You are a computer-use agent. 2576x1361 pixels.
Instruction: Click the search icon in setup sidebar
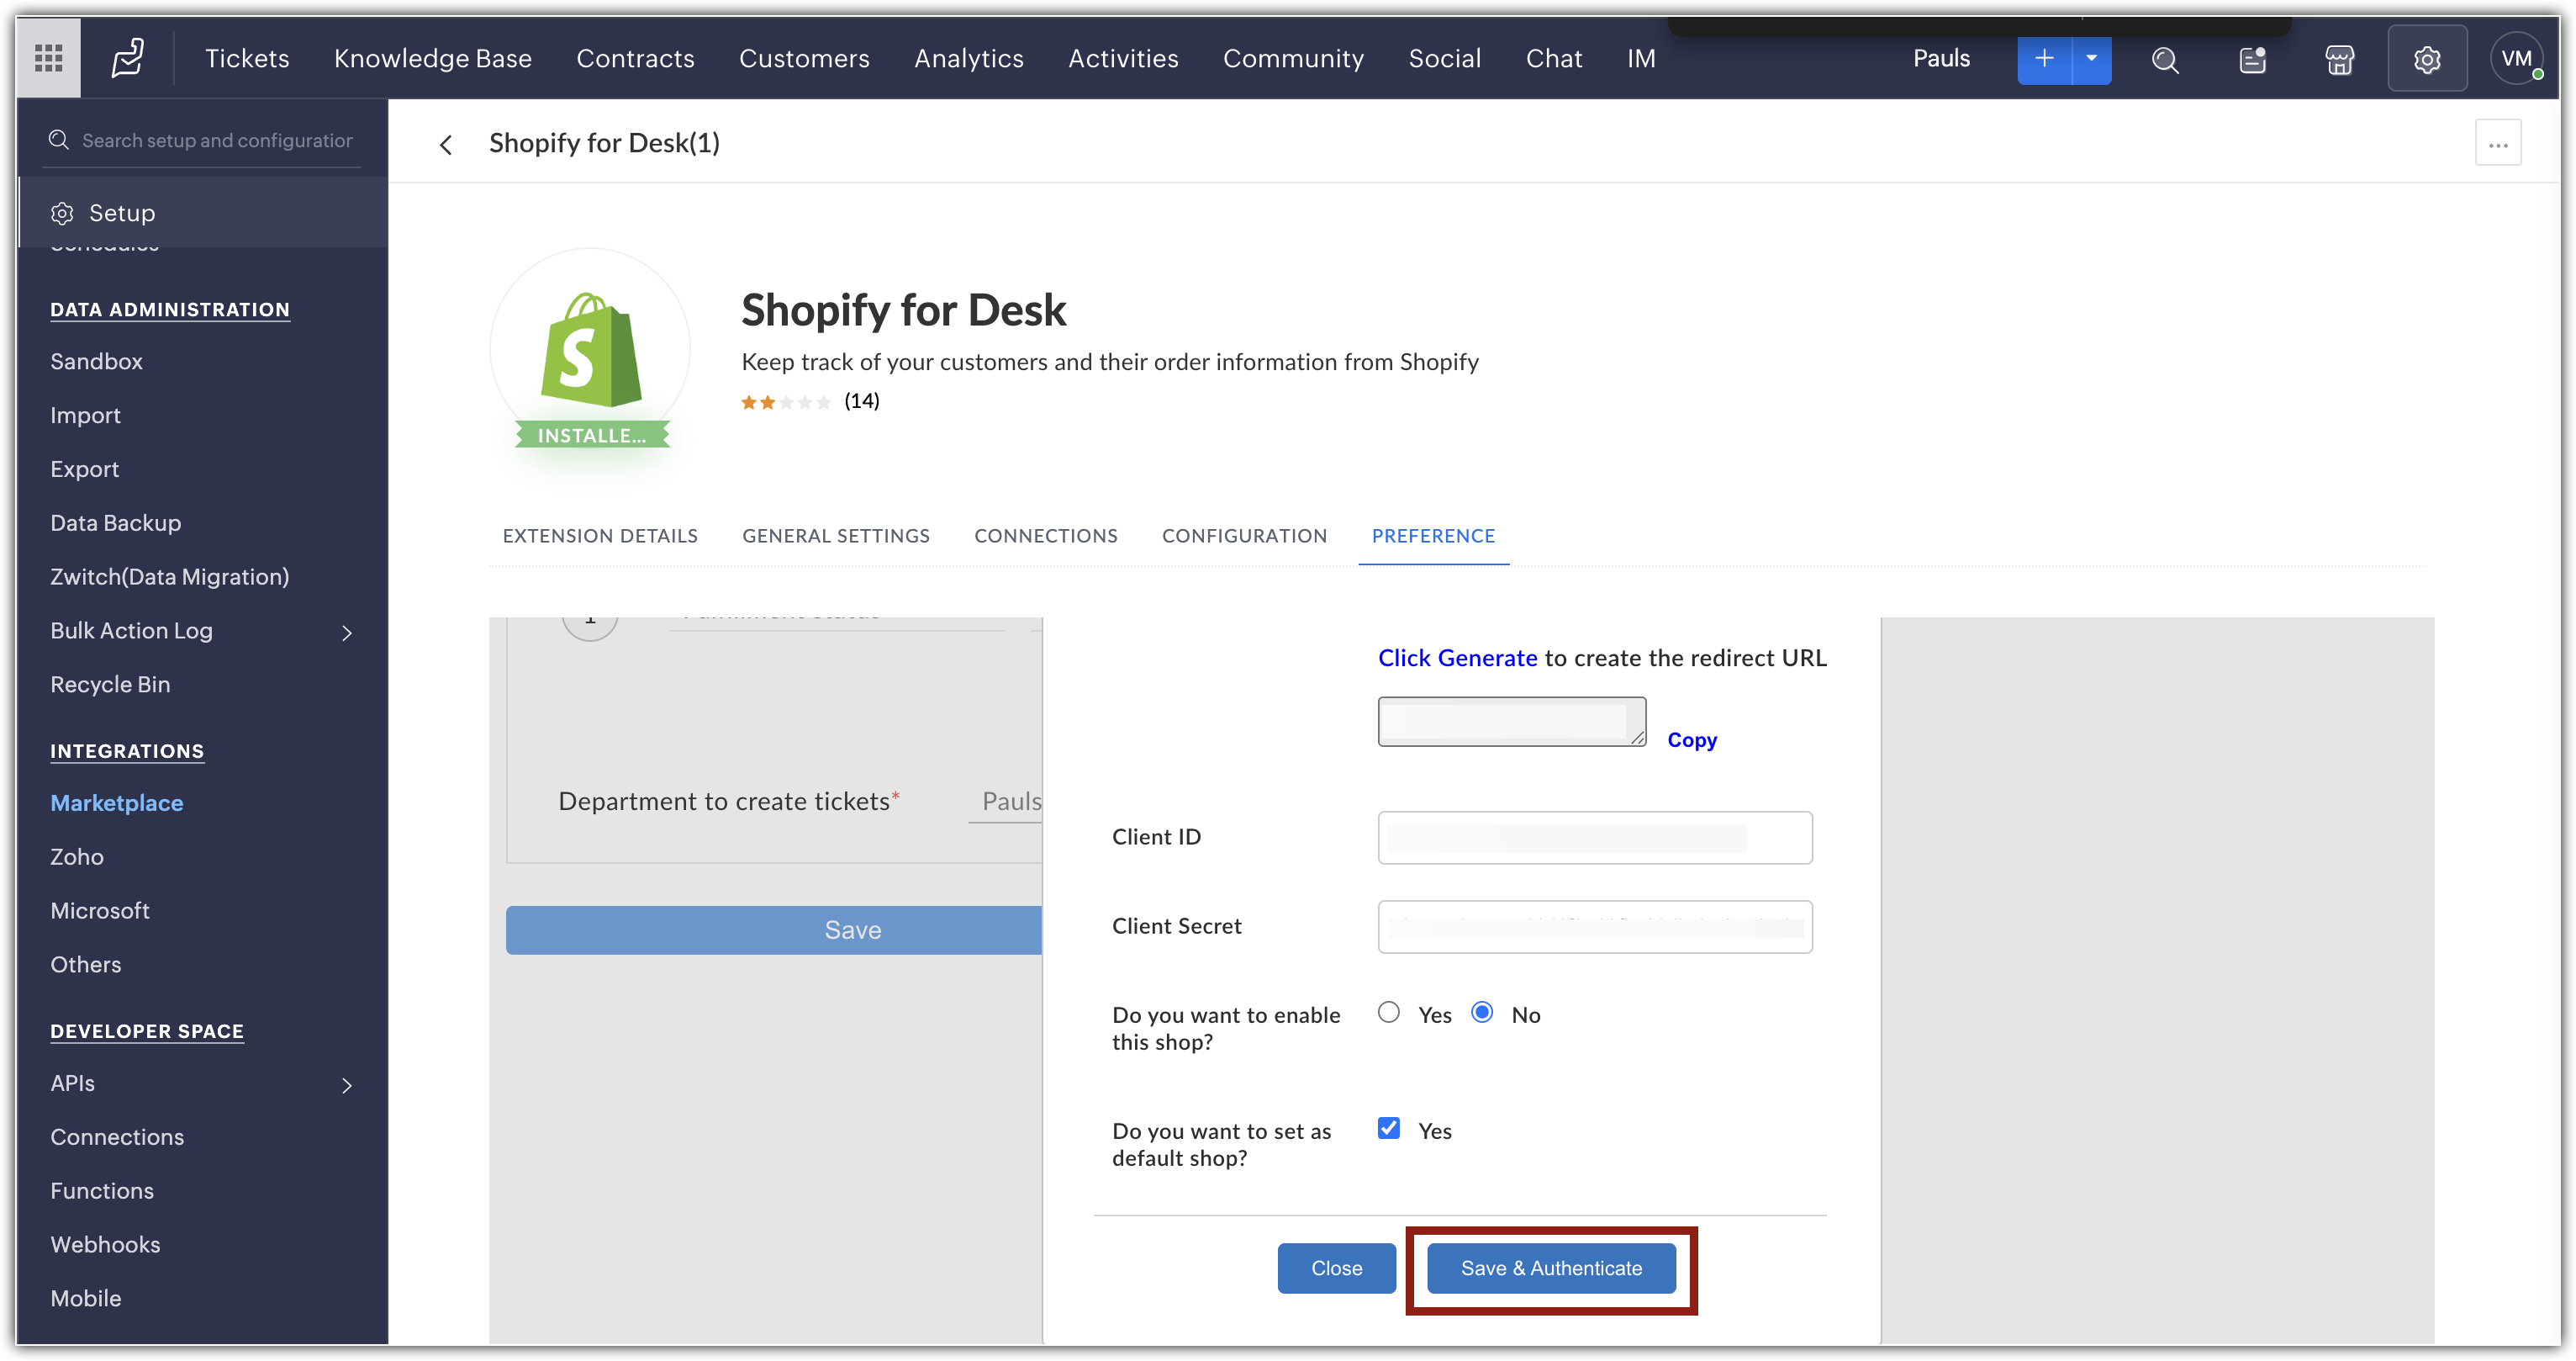click(x=59, y=140)
